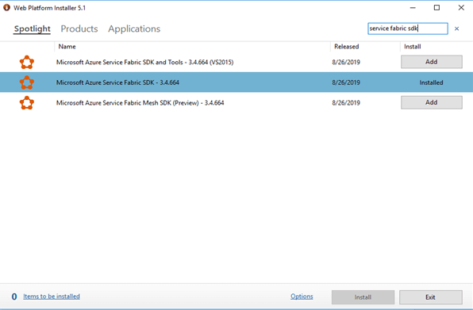Select 'Microsoft Azure Service Fabric Mesh SDK (Preview)' text
The width and height of the screenshot is (473, 310).
coord(127,103)
